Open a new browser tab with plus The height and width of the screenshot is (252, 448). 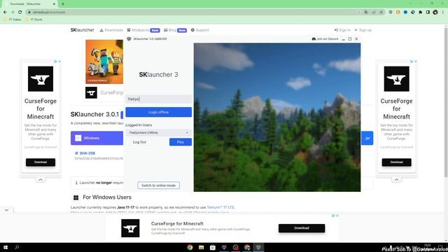[x=63, y=4]
